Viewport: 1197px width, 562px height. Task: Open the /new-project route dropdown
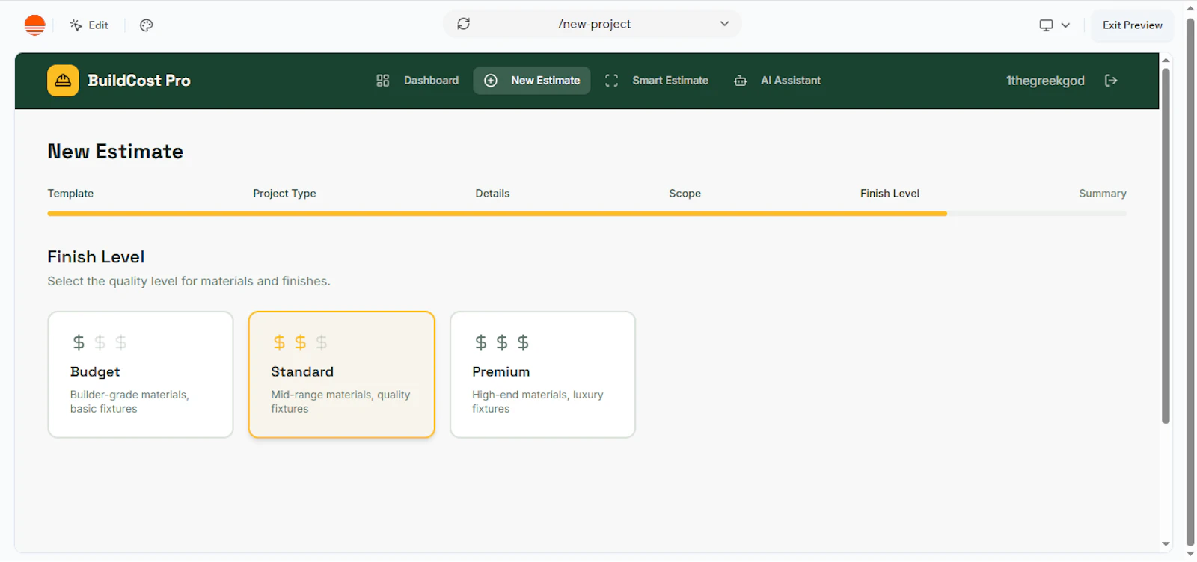coord(593,24)
